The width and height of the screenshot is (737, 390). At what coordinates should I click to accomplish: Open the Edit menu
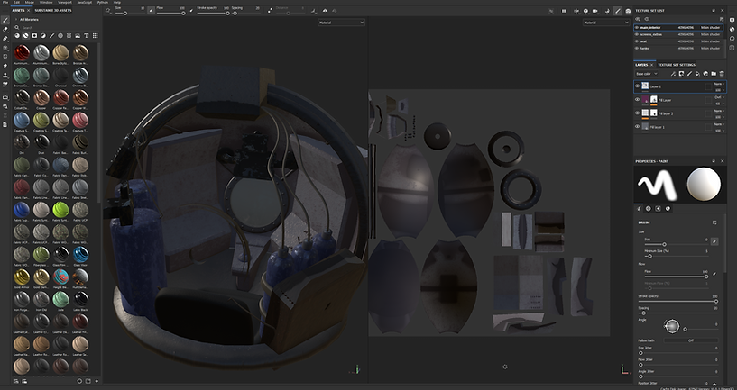point(16,3)
